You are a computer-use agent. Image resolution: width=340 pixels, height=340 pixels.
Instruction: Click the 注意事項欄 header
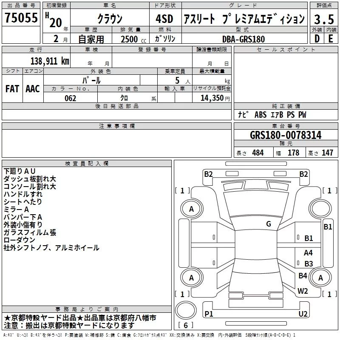(116, 126)
